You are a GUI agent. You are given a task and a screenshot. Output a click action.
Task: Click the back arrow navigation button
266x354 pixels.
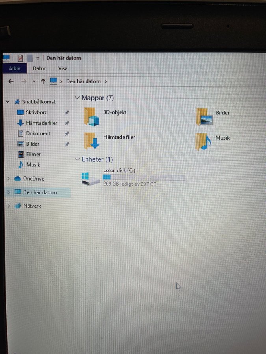click(11, 81)
